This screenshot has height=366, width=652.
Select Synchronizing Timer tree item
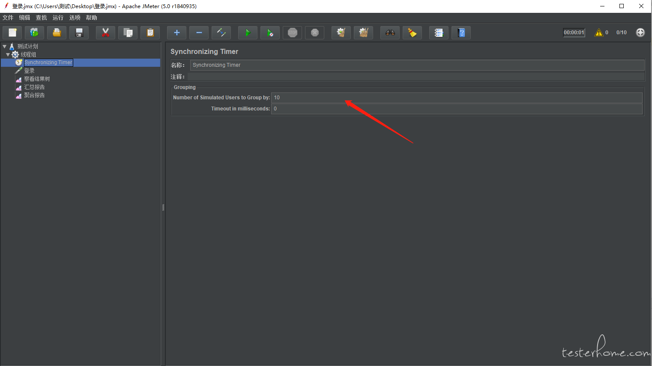pos(48,62)
